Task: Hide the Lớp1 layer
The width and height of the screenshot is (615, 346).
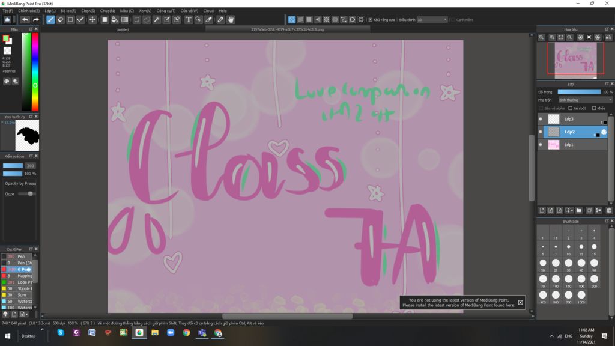Action: tap(541, 145)
